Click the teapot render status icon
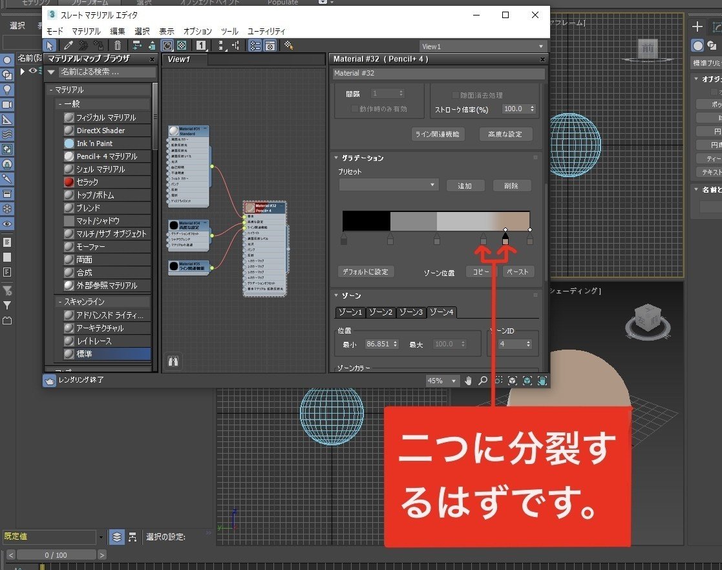This screenshot has width=722, height=570. (x=49, y=380)
